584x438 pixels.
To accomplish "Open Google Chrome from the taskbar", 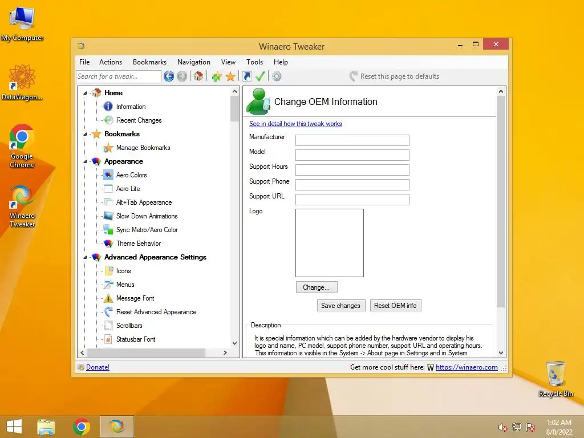I will 82,427.
